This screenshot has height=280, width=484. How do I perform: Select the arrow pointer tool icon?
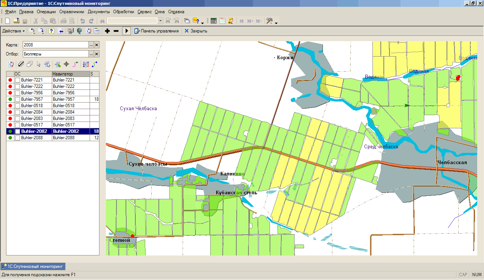[x=39, y=64]
